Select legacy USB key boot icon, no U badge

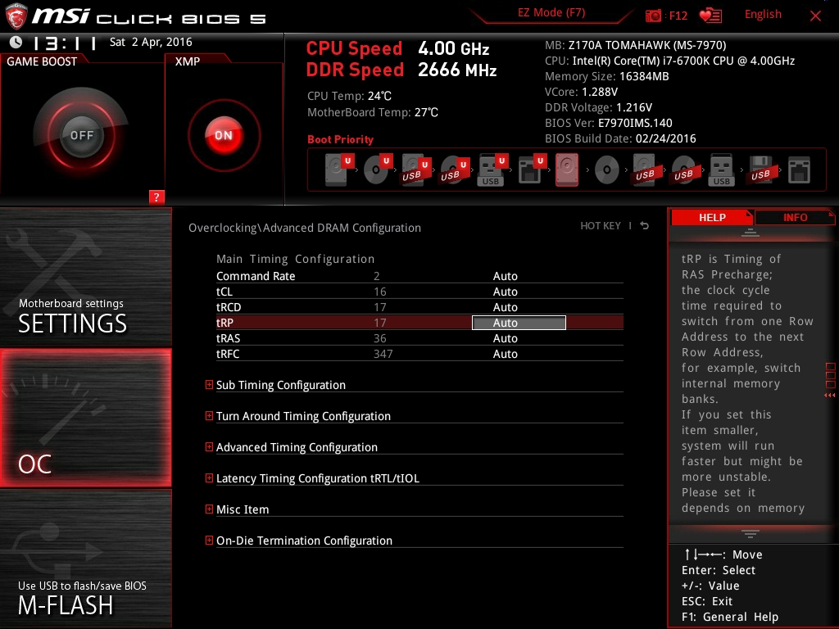click(x=722, y=170)
